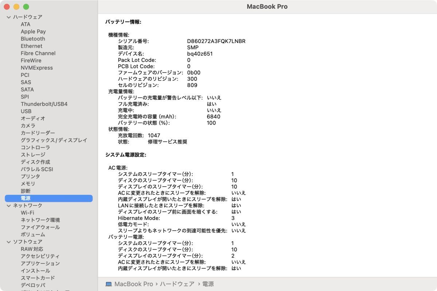This screenshot has height=291, width=437.
Task: Click ハードウェア in the path bar
Action: (x=177, y=284)
